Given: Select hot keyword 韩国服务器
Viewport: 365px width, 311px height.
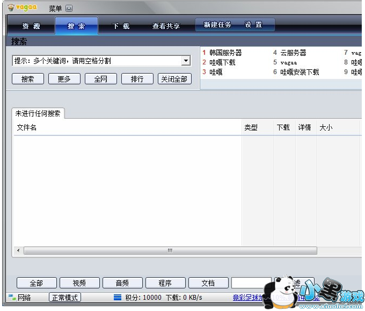Looking at the screenshot, I should [225, 53].
